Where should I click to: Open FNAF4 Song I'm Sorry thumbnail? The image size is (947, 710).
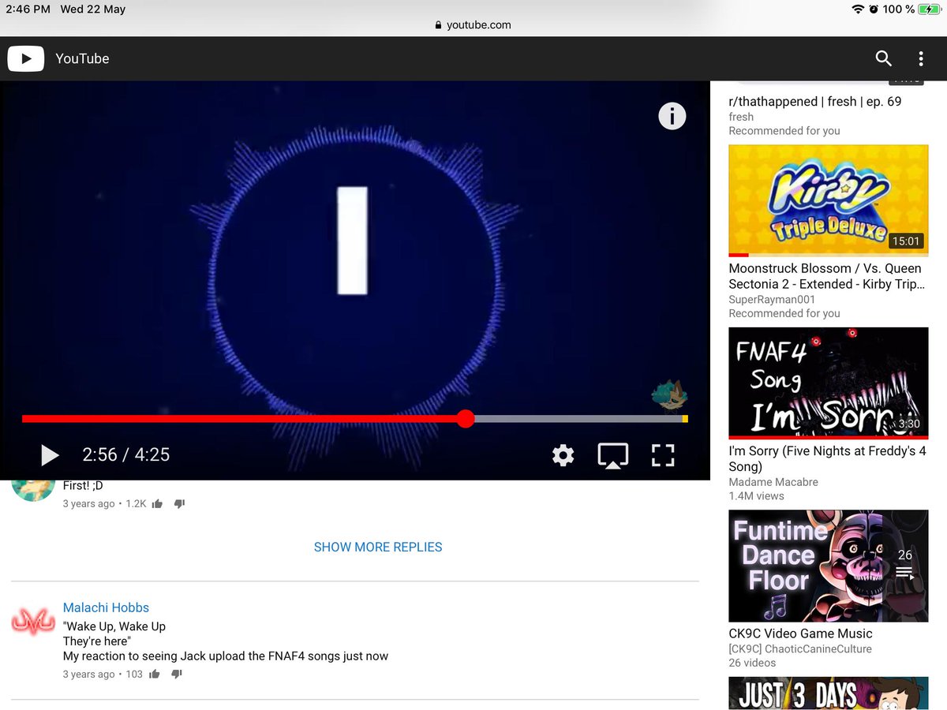(x=828, y=383)
